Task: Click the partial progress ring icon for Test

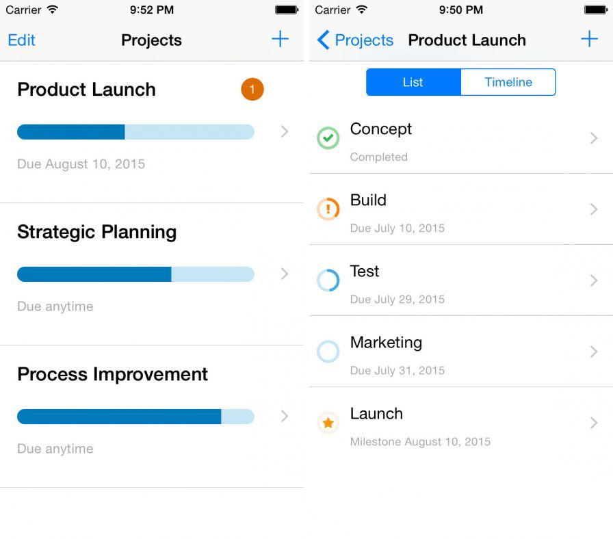Action: pos(328,280)
